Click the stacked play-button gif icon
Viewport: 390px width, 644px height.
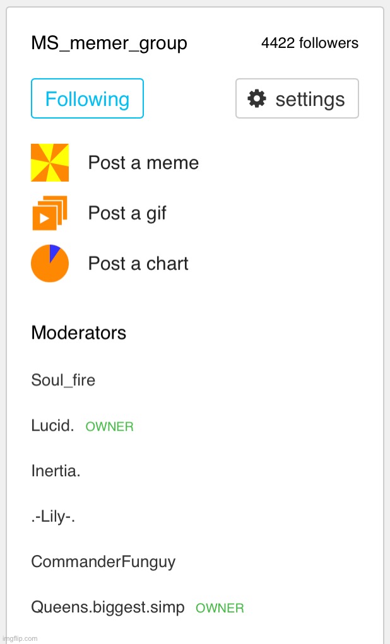click(x=50, y=213)
